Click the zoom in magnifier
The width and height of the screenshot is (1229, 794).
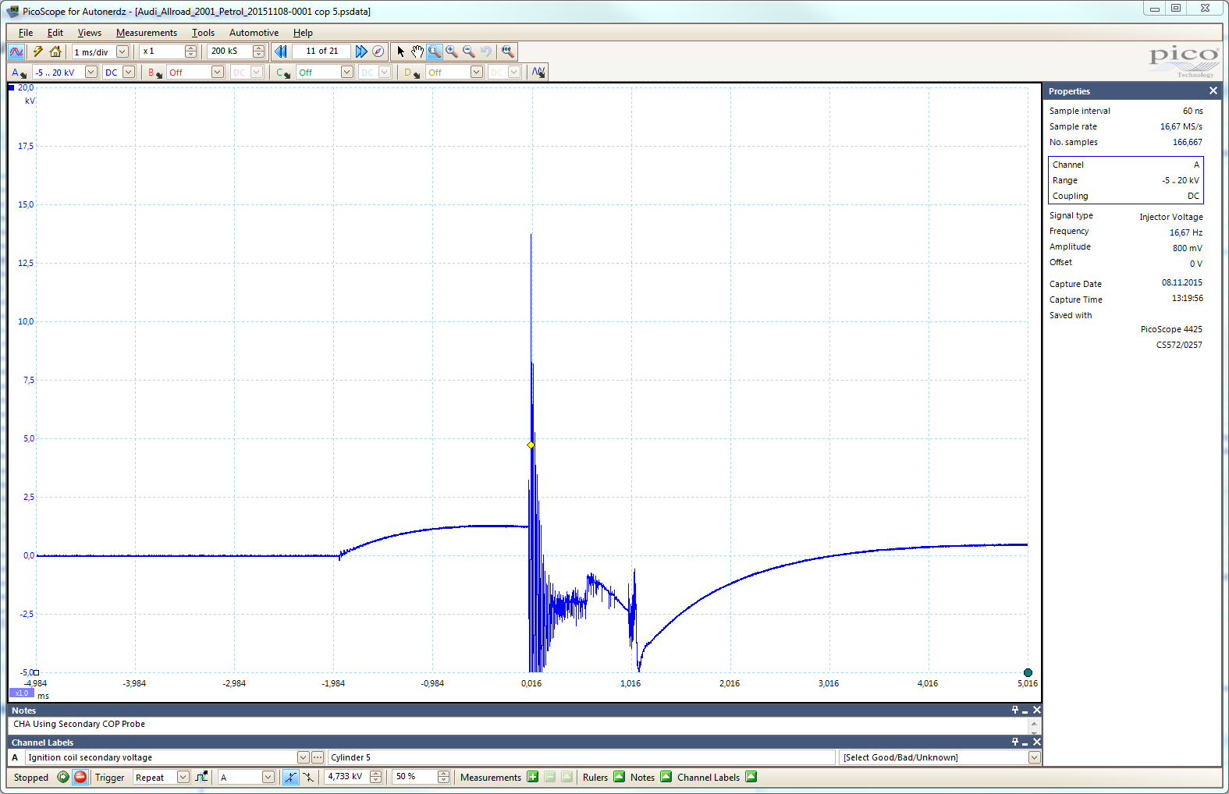point(452,51)
